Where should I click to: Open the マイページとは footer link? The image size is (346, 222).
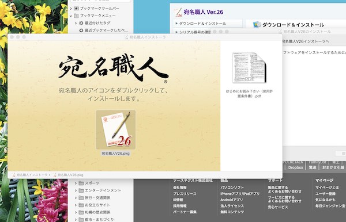point(327,187)
